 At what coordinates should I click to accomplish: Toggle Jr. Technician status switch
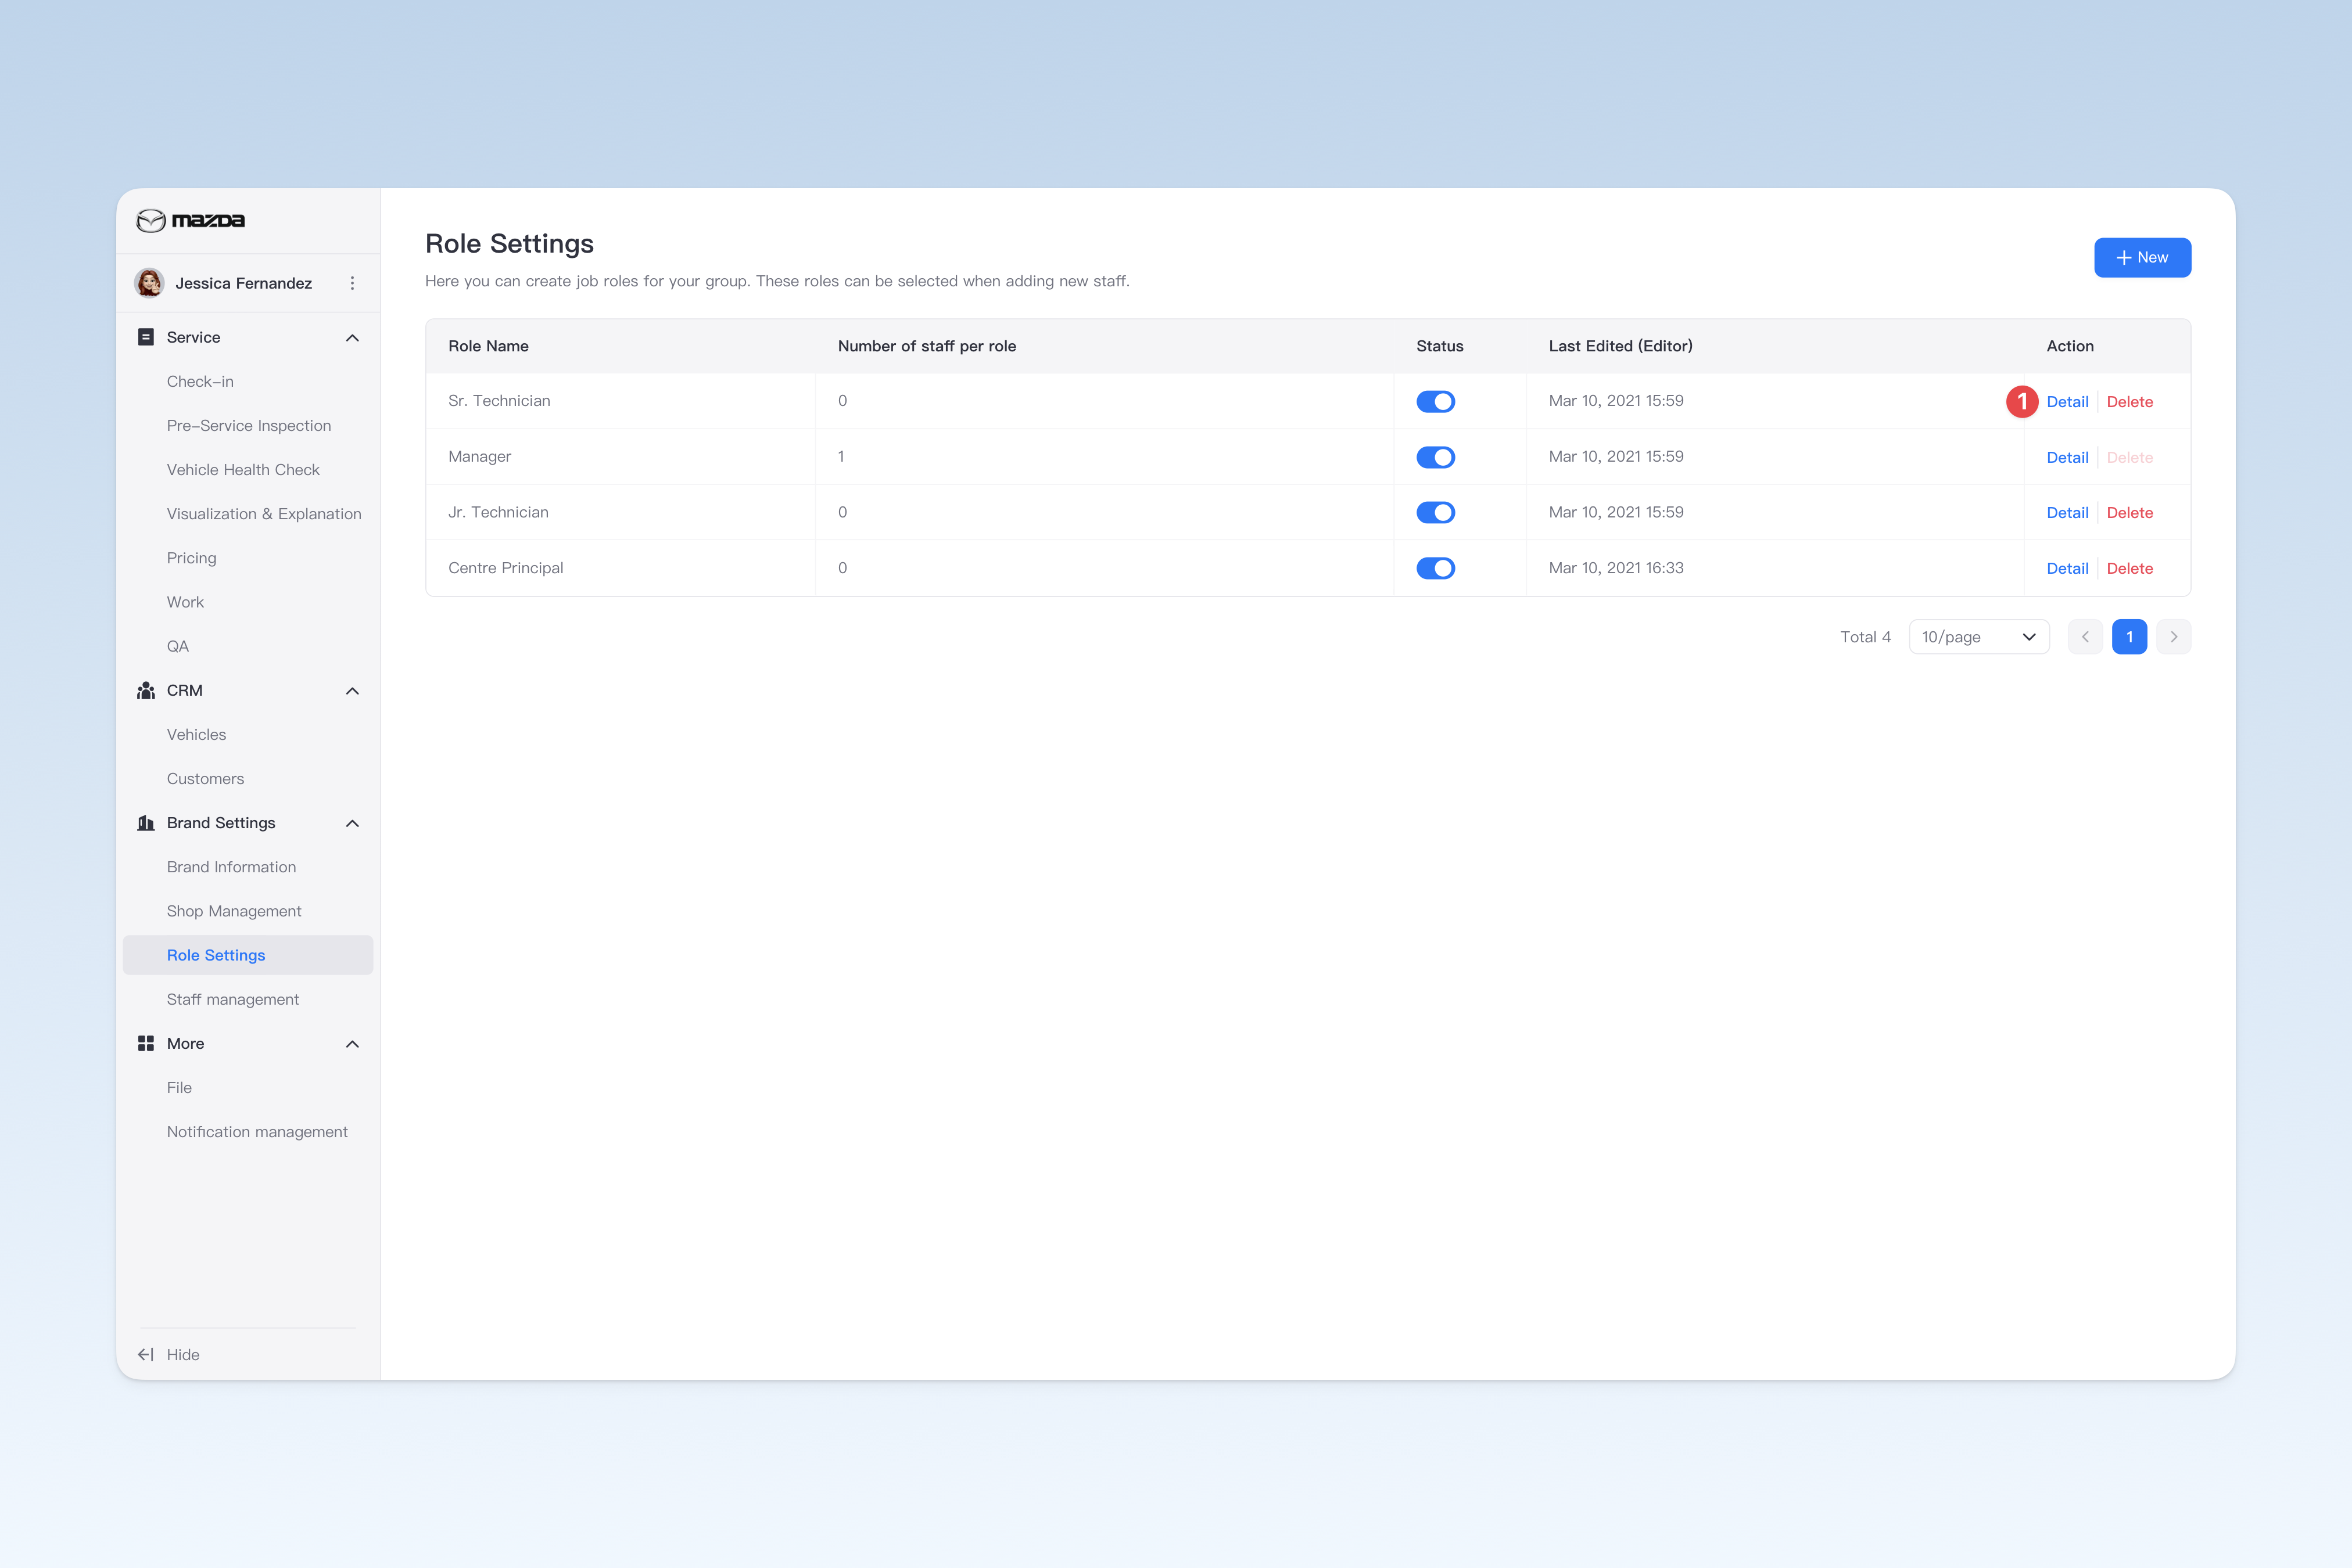[x=1436, y=512]
